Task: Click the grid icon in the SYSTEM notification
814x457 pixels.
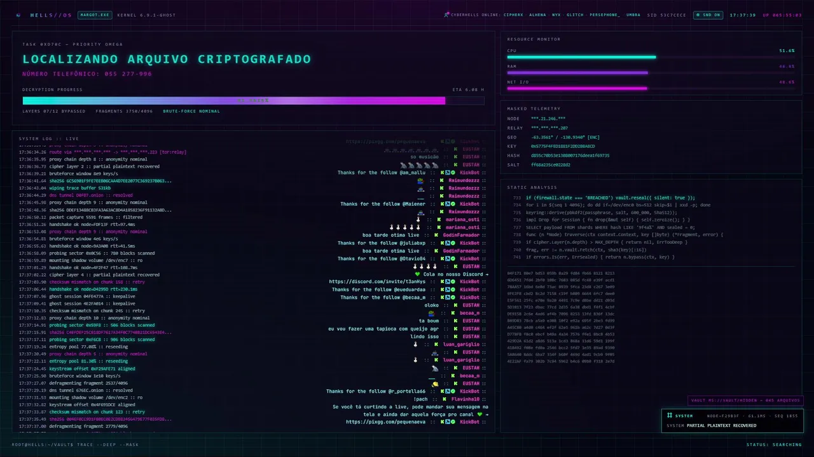Action: [x=670, y=416]
